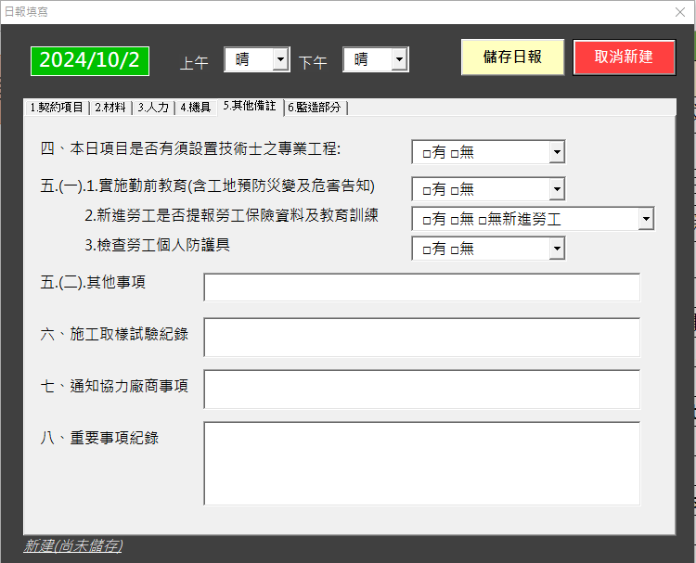
Task: Click the 新建(尚未儲存) status text
Action: point(73,545)
